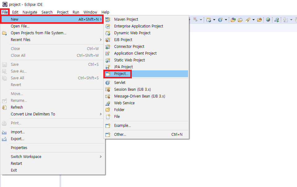Click the Enterprise Application Project icon
The image size is (297, 187).
pyautogui.click(x=108, y=26)
